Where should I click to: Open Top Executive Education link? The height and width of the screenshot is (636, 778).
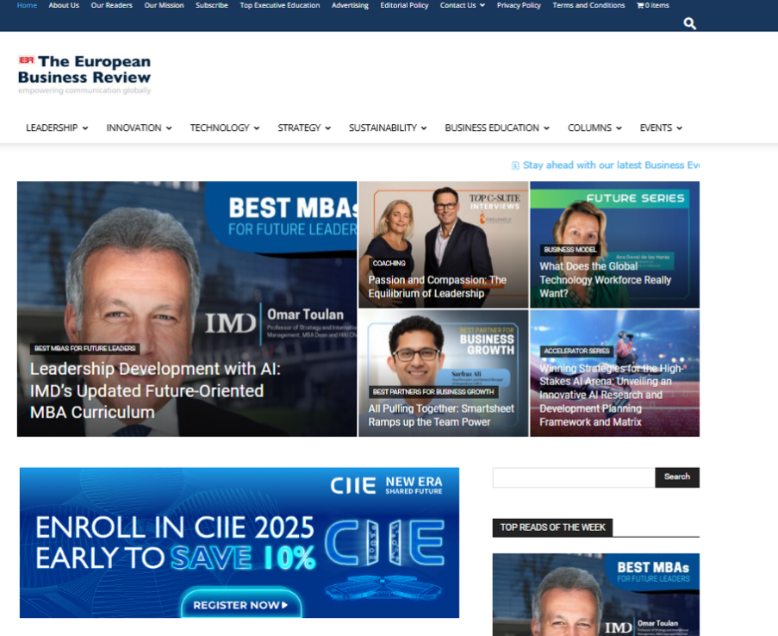(x=280, y=5)
